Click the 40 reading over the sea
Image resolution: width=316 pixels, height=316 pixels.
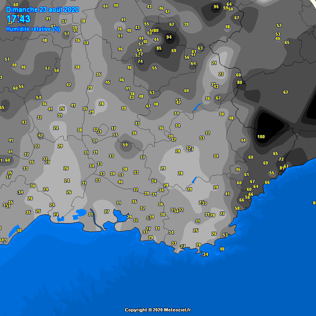coord(222,249)
